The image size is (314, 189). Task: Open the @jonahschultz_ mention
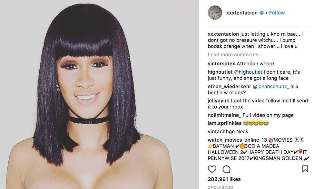pos(271,86)
